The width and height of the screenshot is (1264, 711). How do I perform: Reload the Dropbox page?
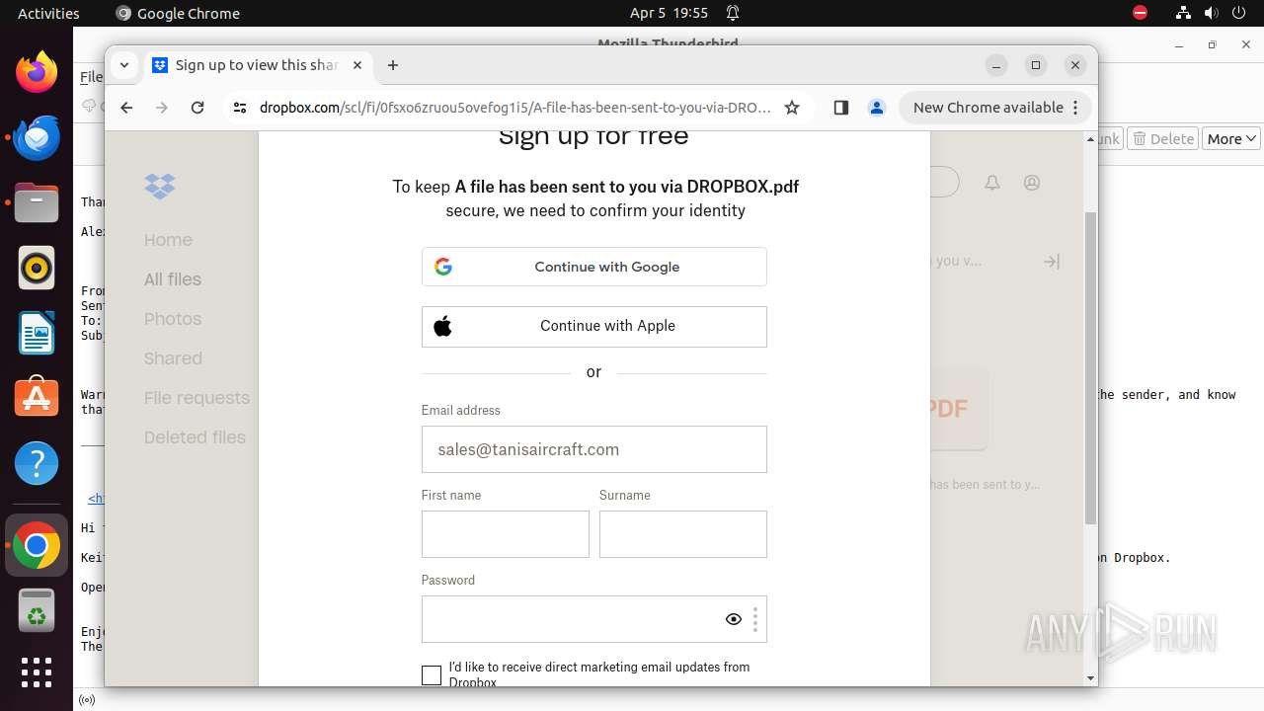[x=197, y=108]
